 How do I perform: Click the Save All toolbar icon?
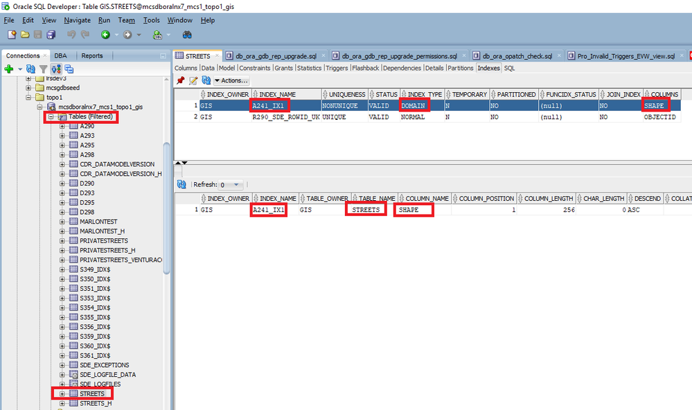[51, 35]
